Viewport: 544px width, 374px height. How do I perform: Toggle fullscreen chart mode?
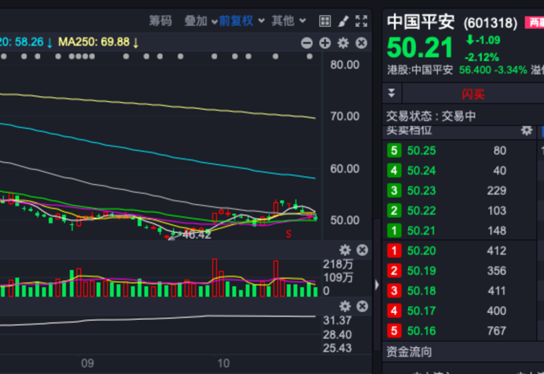tap(361, 21)
